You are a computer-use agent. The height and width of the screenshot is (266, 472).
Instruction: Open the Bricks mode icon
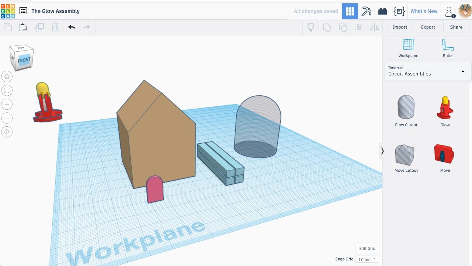point(382,11)
